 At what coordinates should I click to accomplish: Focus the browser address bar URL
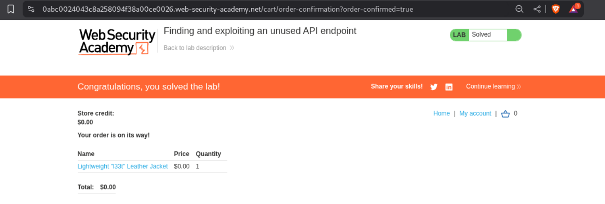(228, 9)
